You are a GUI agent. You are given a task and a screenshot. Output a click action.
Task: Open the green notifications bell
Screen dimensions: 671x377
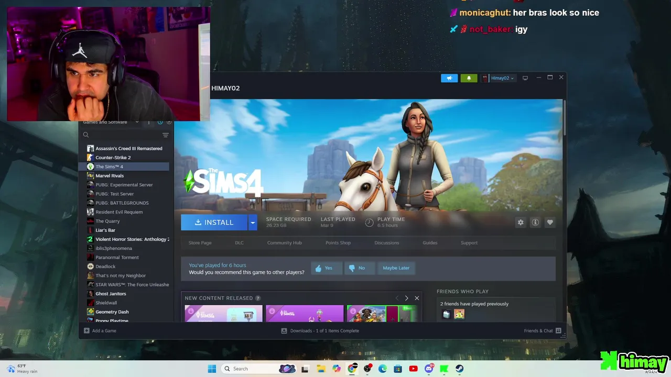pyautogui.click(x=469, y=78)
